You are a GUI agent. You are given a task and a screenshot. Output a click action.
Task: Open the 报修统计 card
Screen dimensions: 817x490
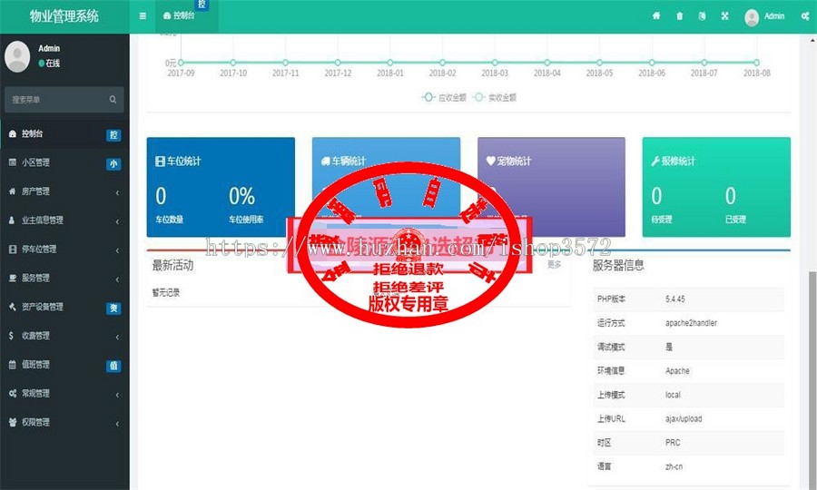tap(716, 187)
